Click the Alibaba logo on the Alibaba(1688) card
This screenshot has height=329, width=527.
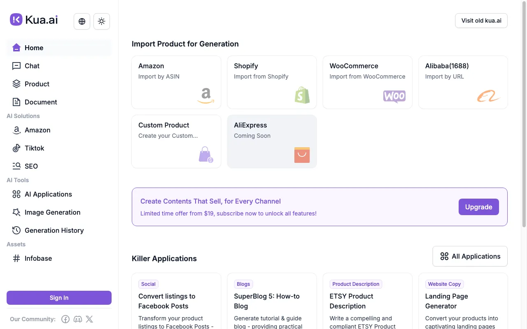[x=488, y=97]
